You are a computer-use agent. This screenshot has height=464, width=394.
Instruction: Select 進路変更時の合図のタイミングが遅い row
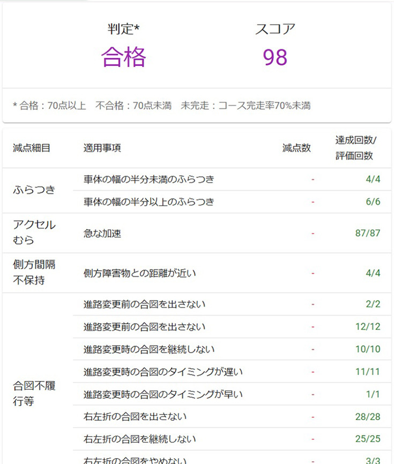(x=163, y=371)
